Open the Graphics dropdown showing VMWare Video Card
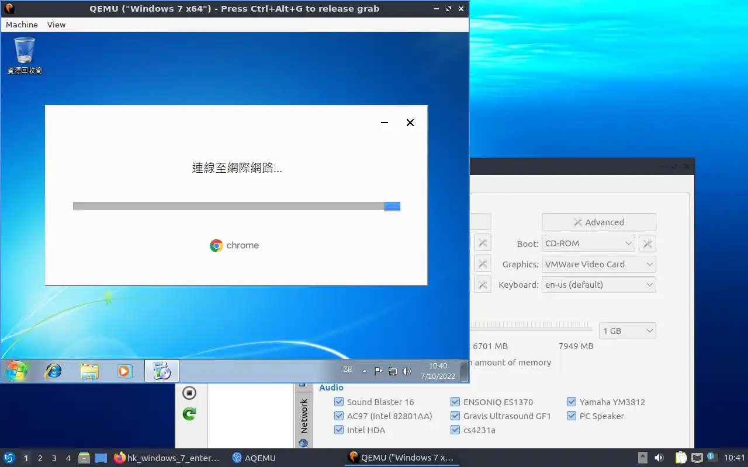Screen dimensions: 748x467 599,264
